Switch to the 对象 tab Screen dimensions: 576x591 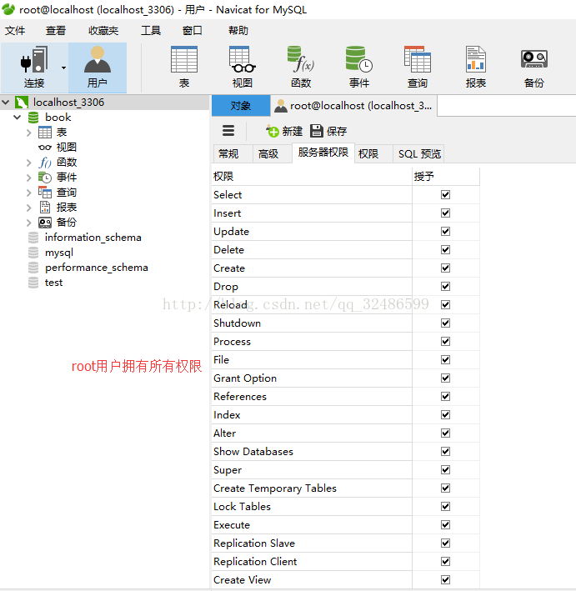click(241, 106)
